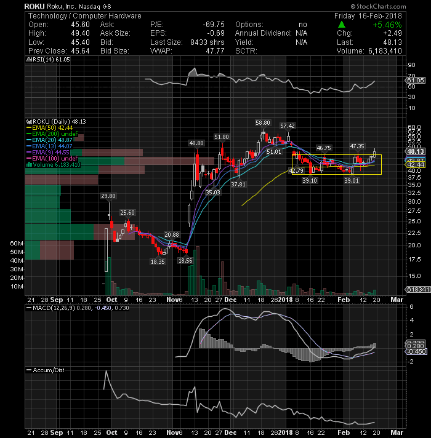431x438 pixels.
Task: Click the green EMA(200) legend line swatch
Action: [x=29, y=134]
